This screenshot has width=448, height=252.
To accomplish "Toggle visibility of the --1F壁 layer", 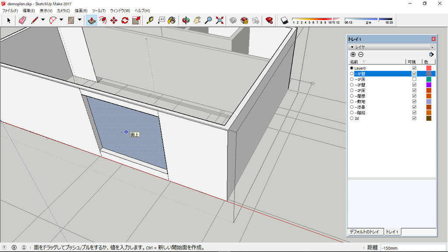I will [x=414, y=73].
